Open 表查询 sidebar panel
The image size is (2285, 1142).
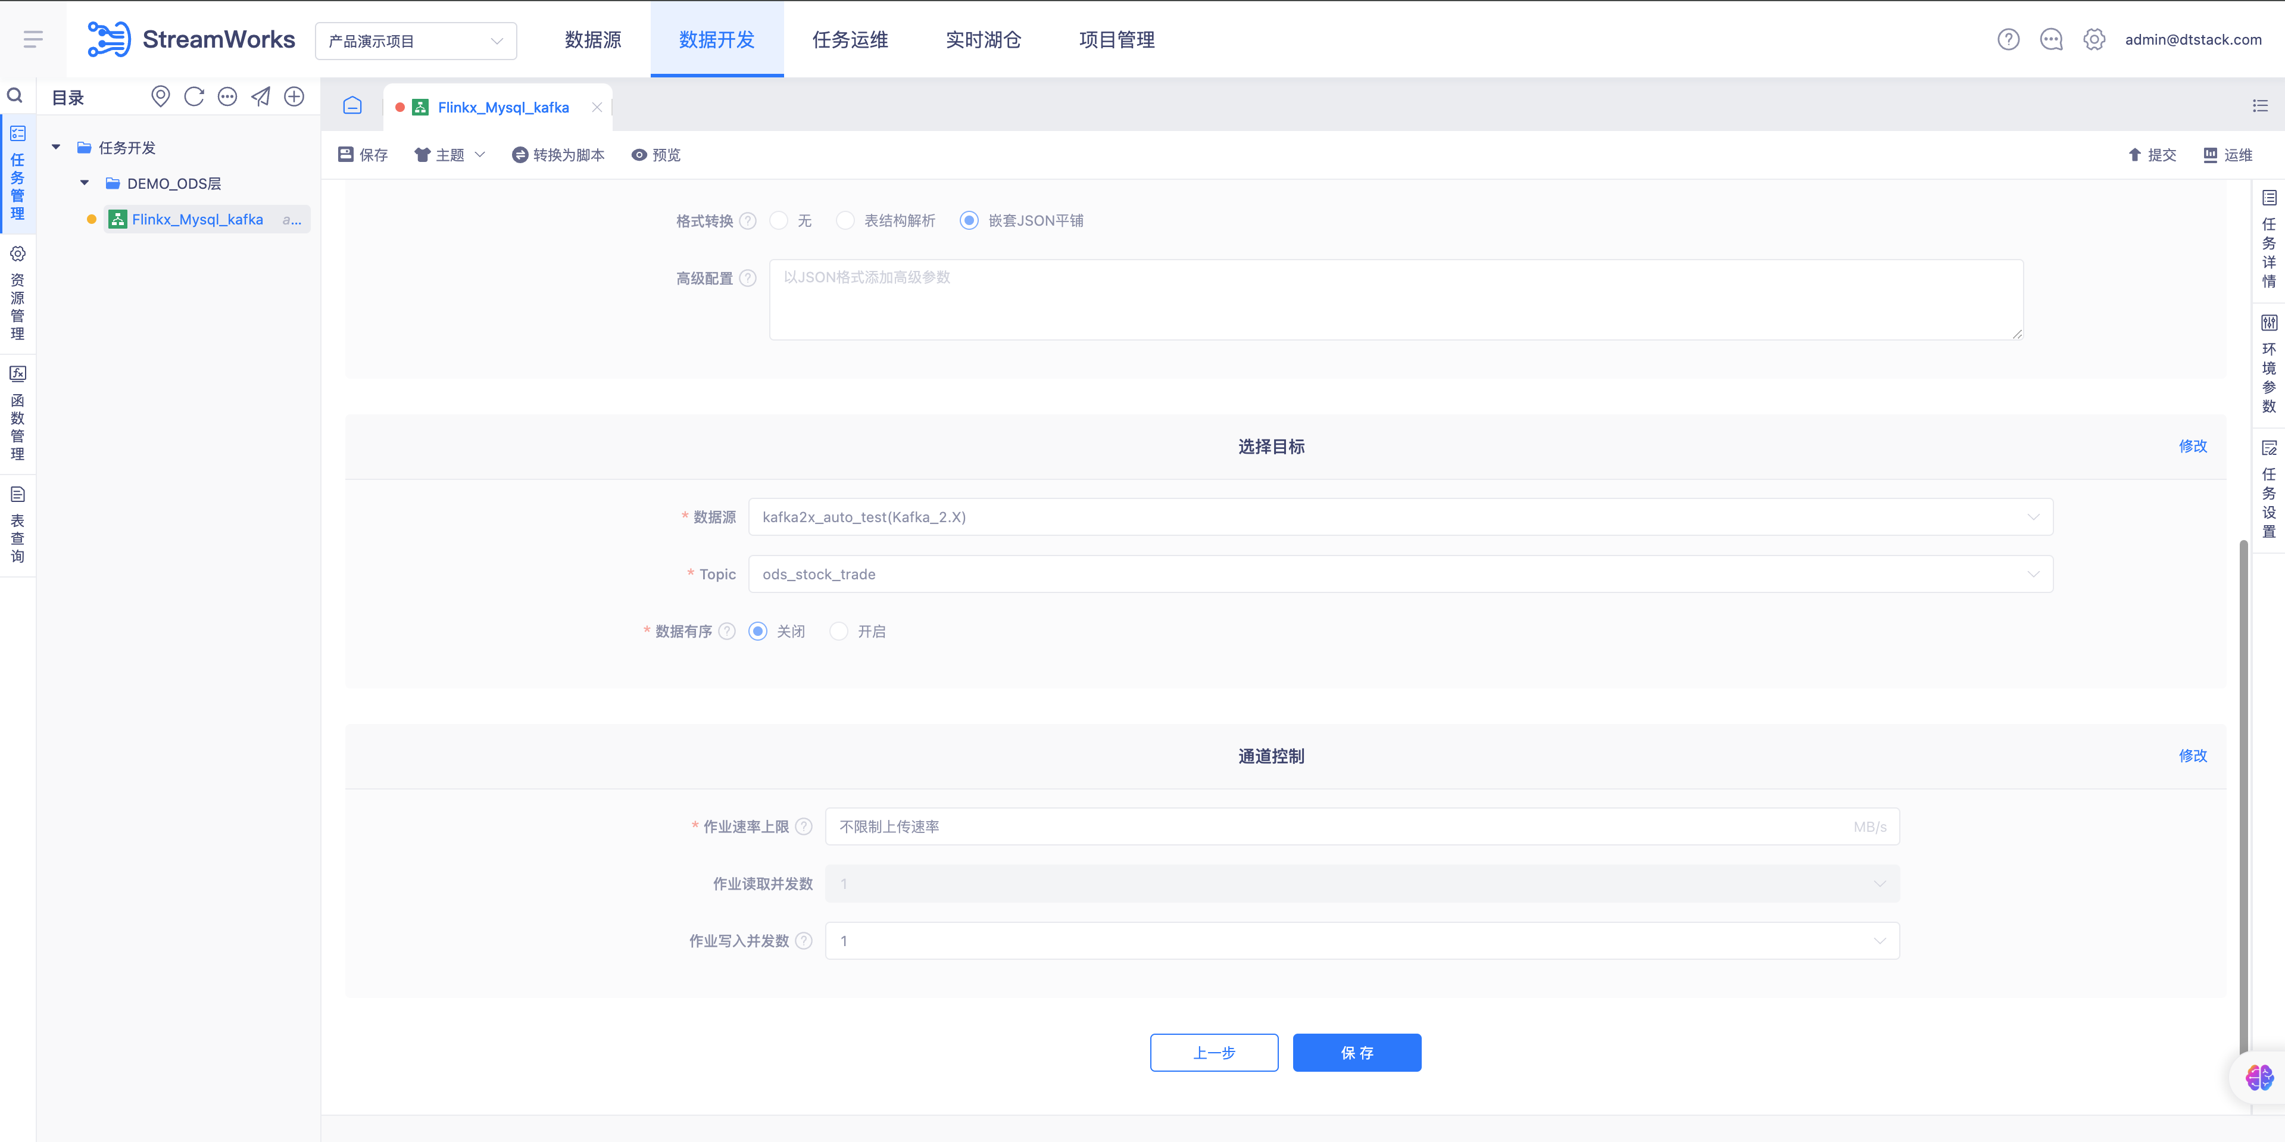[18, 525]
